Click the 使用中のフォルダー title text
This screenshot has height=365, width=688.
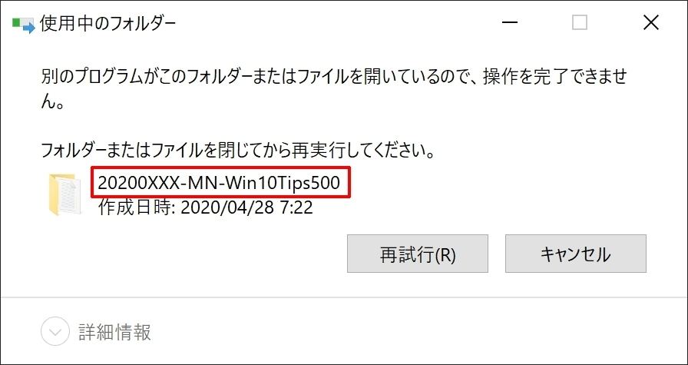[x=108, y=25]
